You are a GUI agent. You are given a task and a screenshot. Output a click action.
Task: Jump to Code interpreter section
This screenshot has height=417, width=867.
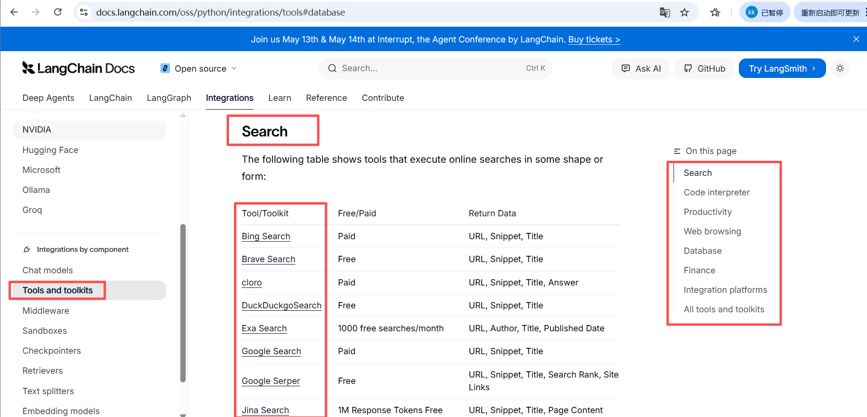717,192
